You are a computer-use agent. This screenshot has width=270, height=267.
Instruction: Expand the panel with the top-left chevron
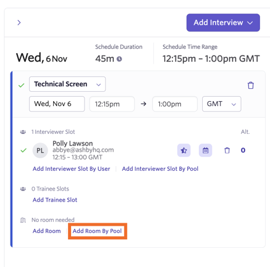19,23
